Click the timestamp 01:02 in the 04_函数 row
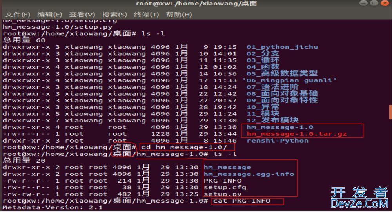Screen dimensions: 392x212 225,67
